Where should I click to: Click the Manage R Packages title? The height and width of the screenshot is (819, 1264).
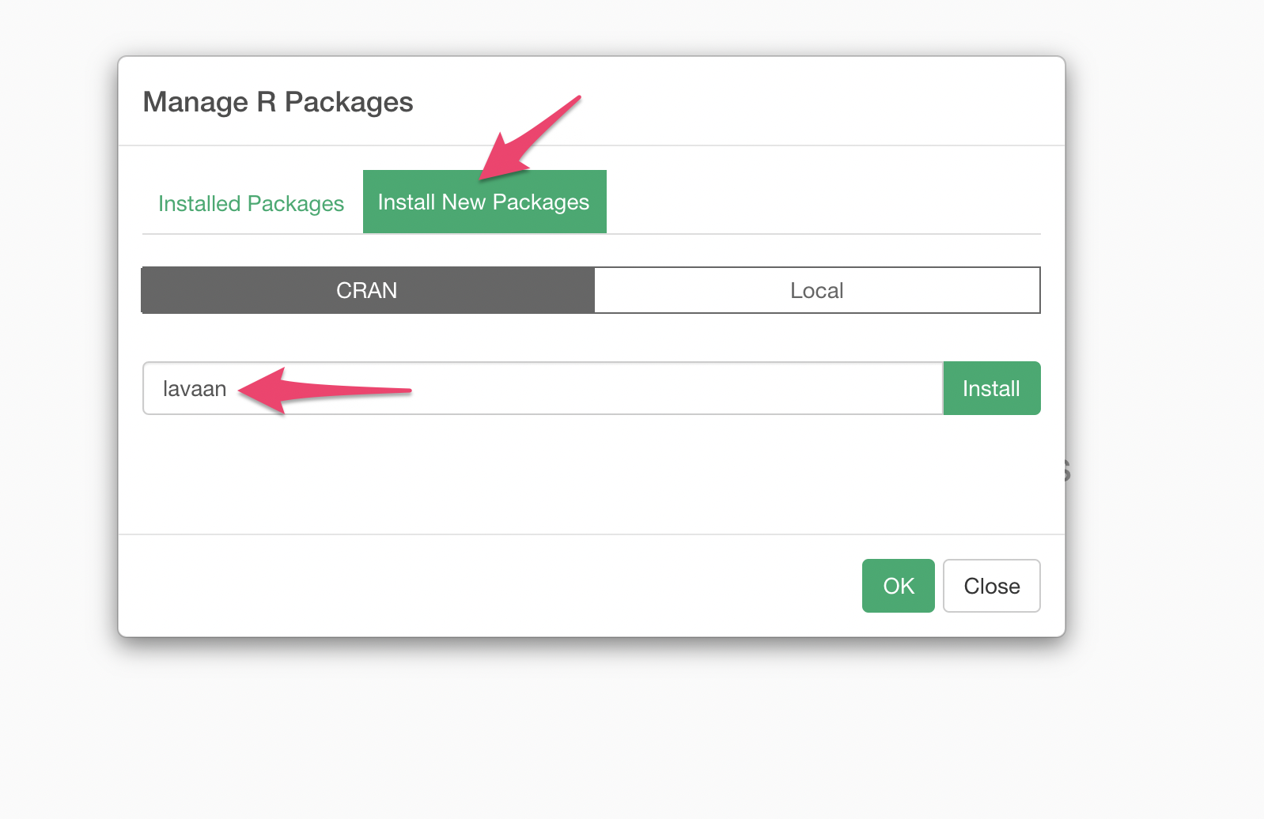tap(278, 102)
